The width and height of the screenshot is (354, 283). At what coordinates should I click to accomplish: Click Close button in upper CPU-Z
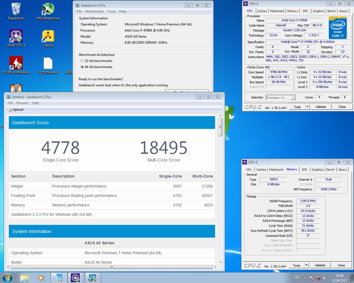click(x=342, y=107)
